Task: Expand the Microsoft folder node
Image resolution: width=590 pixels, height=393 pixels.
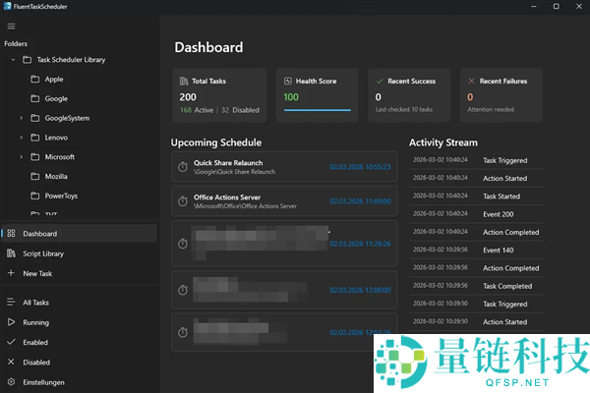Action: [22, 157]
